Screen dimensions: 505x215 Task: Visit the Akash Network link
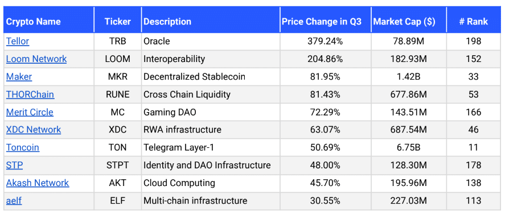pos(38,183)
